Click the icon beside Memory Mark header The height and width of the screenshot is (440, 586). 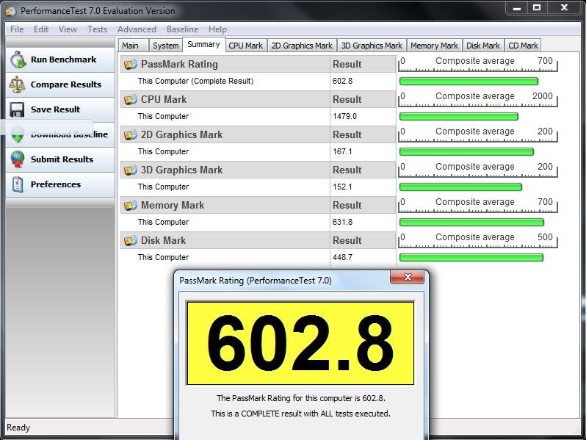pos(131,205)
